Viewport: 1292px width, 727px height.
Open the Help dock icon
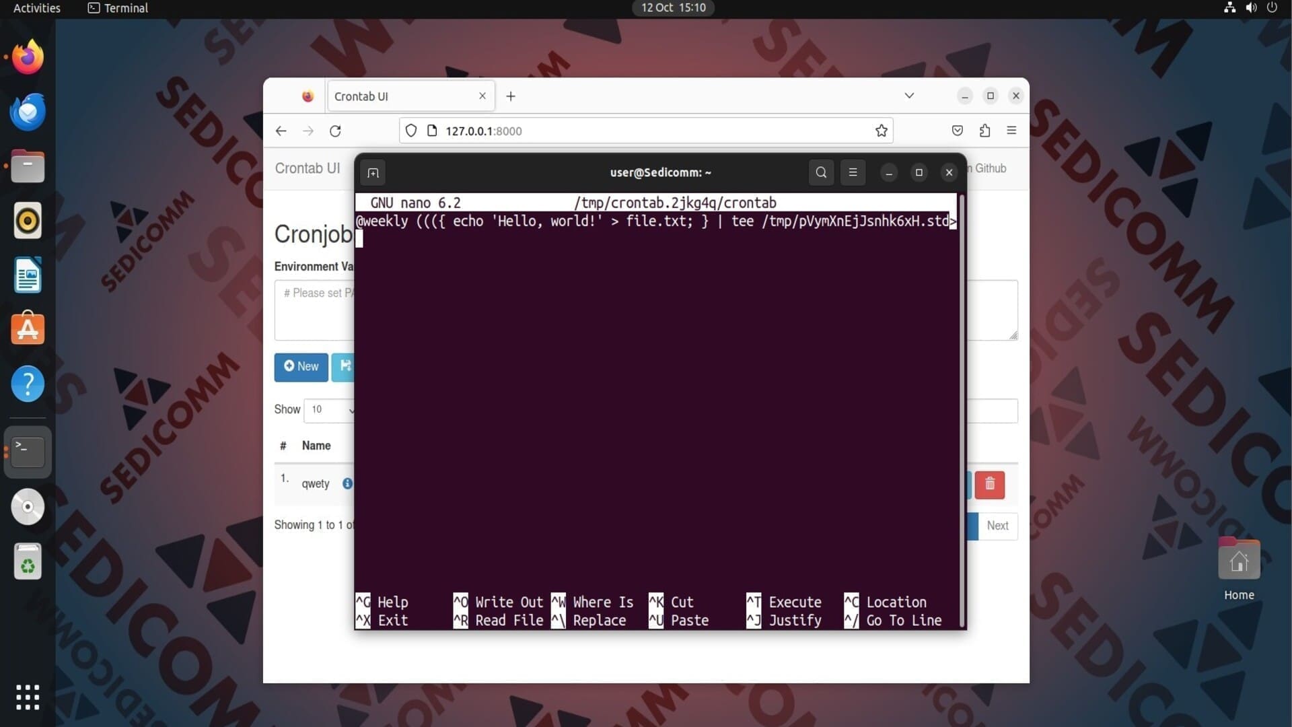pos(28,384)
